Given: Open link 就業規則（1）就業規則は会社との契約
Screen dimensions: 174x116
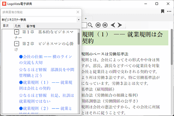Looking at the screenshot, I should pyautogui.click(x=46, y=86).
